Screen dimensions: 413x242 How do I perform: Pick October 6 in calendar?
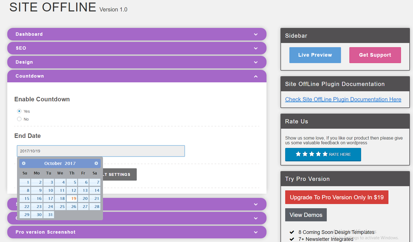click(x=83, y=182)
